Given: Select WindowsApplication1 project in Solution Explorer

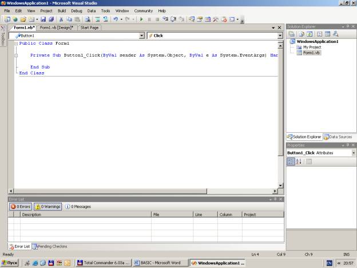Looking at the screenshot, I should click(317, 41).
